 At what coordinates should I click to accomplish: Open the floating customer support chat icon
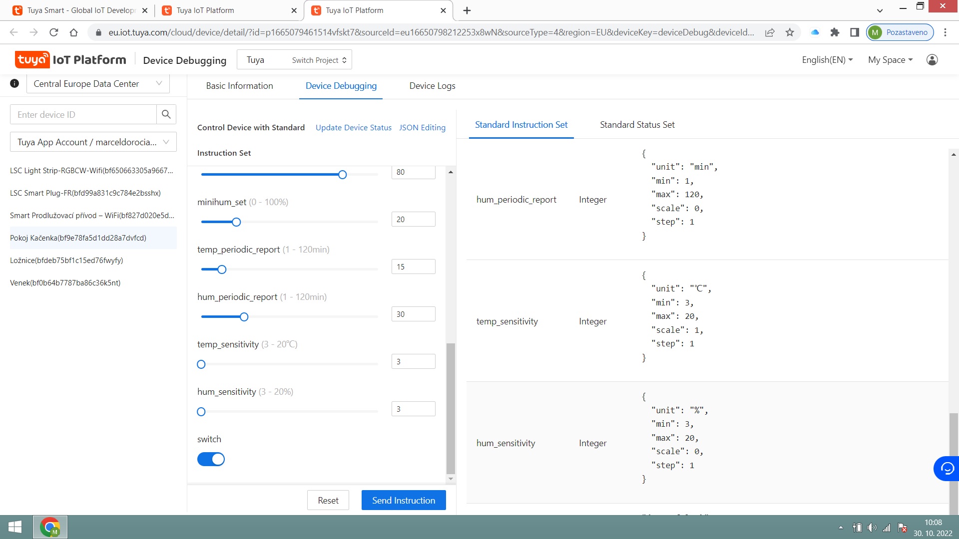point(947,468)
